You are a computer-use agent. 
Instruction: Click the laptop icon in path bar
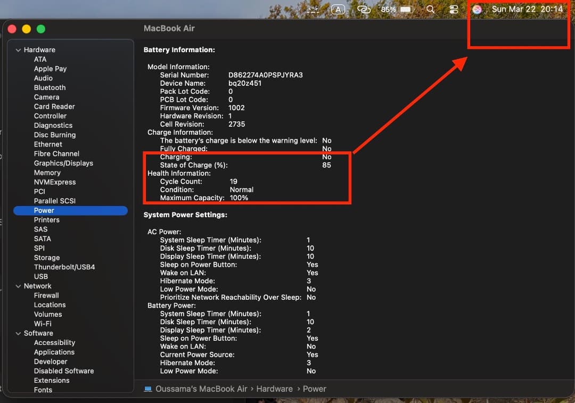(x=148, y=389)
